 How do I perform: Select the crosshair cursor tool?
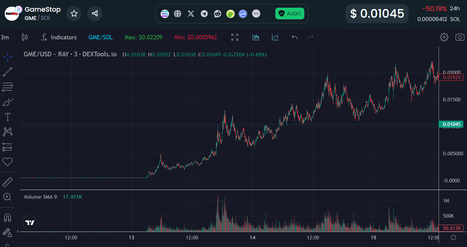(x=8, y=57)
